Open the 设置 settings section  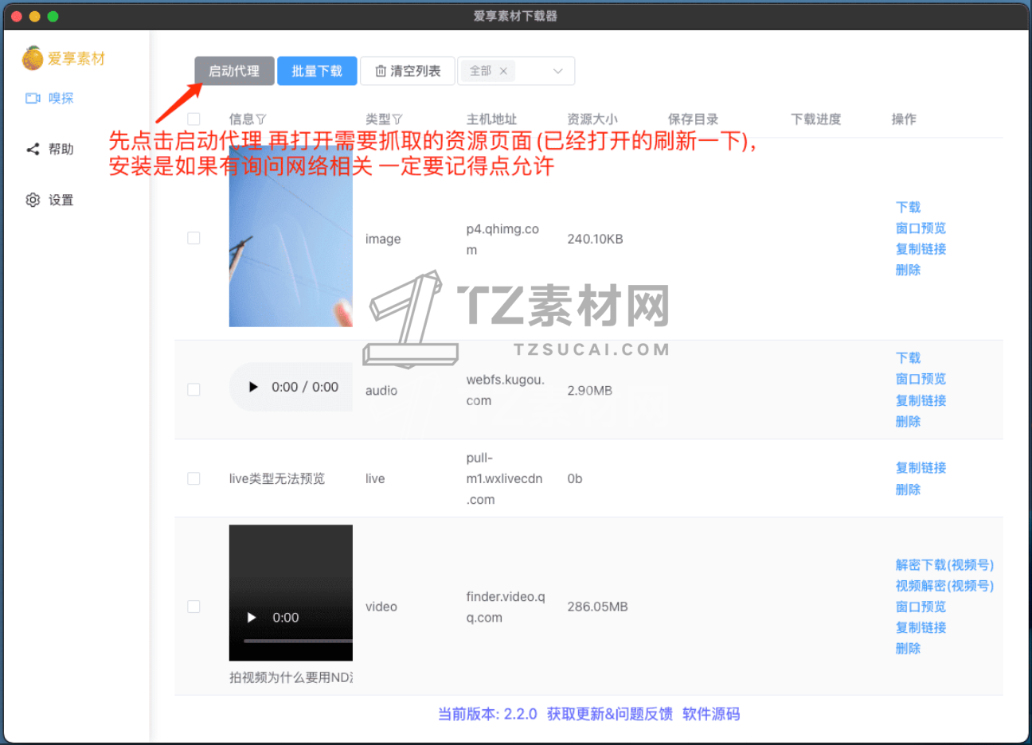coord(49,200)
